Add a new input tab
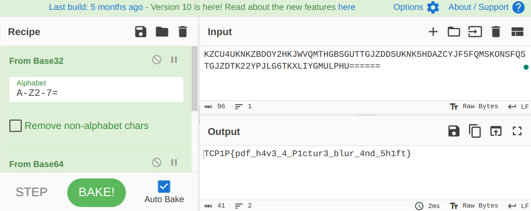531x211 pixels. click(433, 32)
